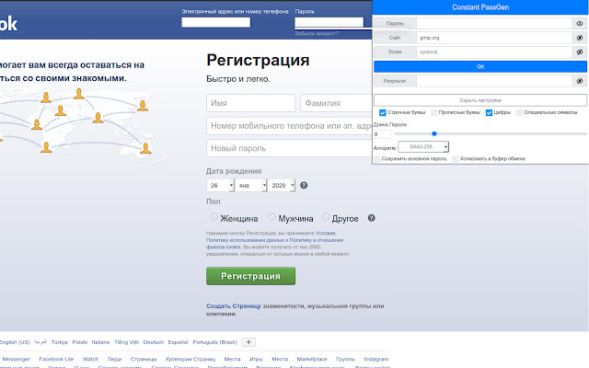Open the Messenger footer link
The width and height of the screenshot is (589, 368).
click(x=17, y=359)
